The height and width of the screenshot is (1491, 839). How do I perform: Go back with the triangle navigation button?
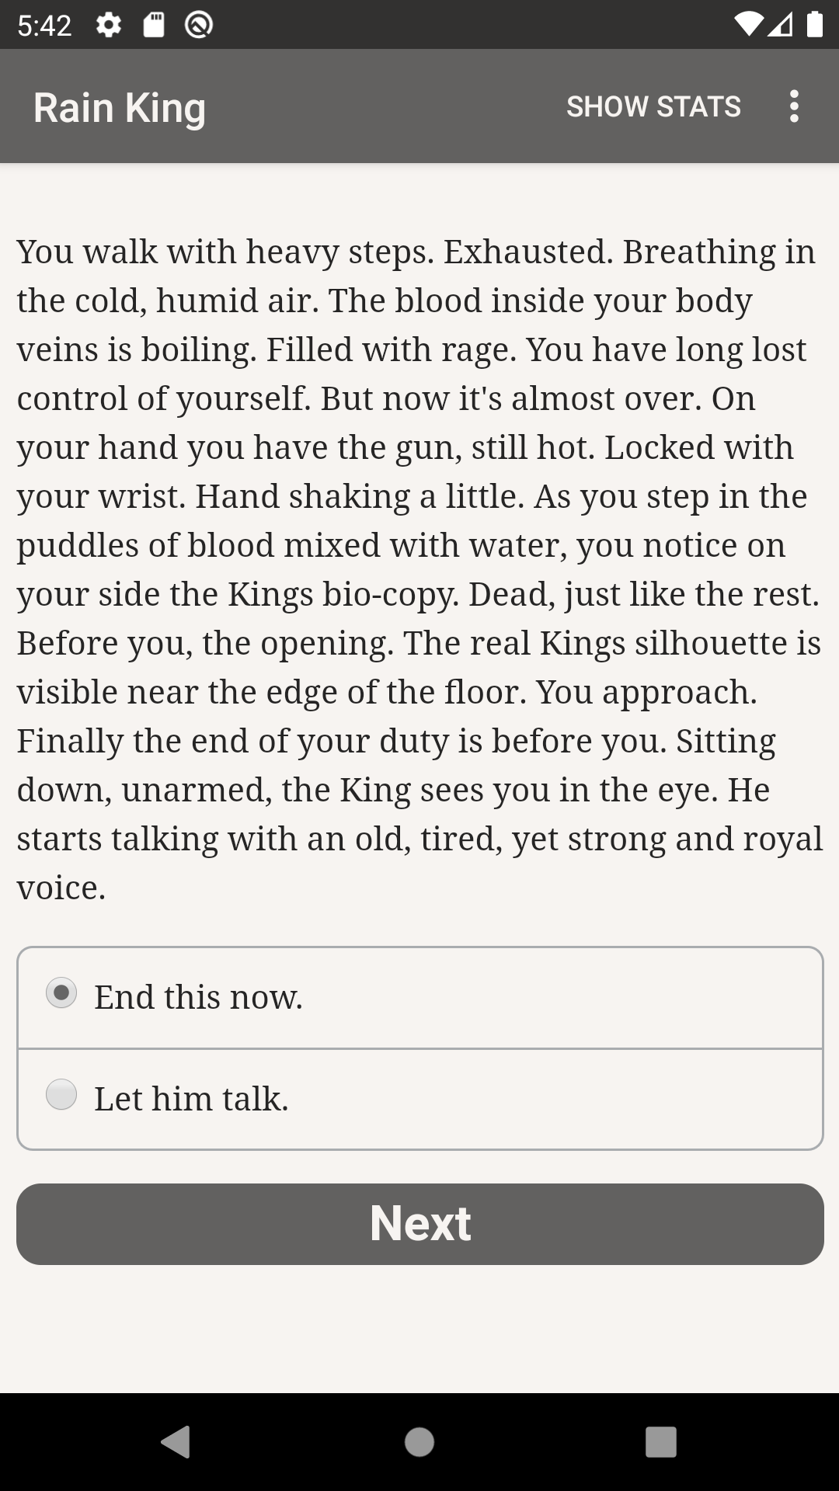point(176,1442)
